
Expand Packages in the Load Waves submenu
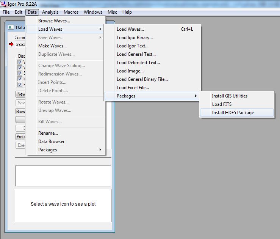click(152, 96)
